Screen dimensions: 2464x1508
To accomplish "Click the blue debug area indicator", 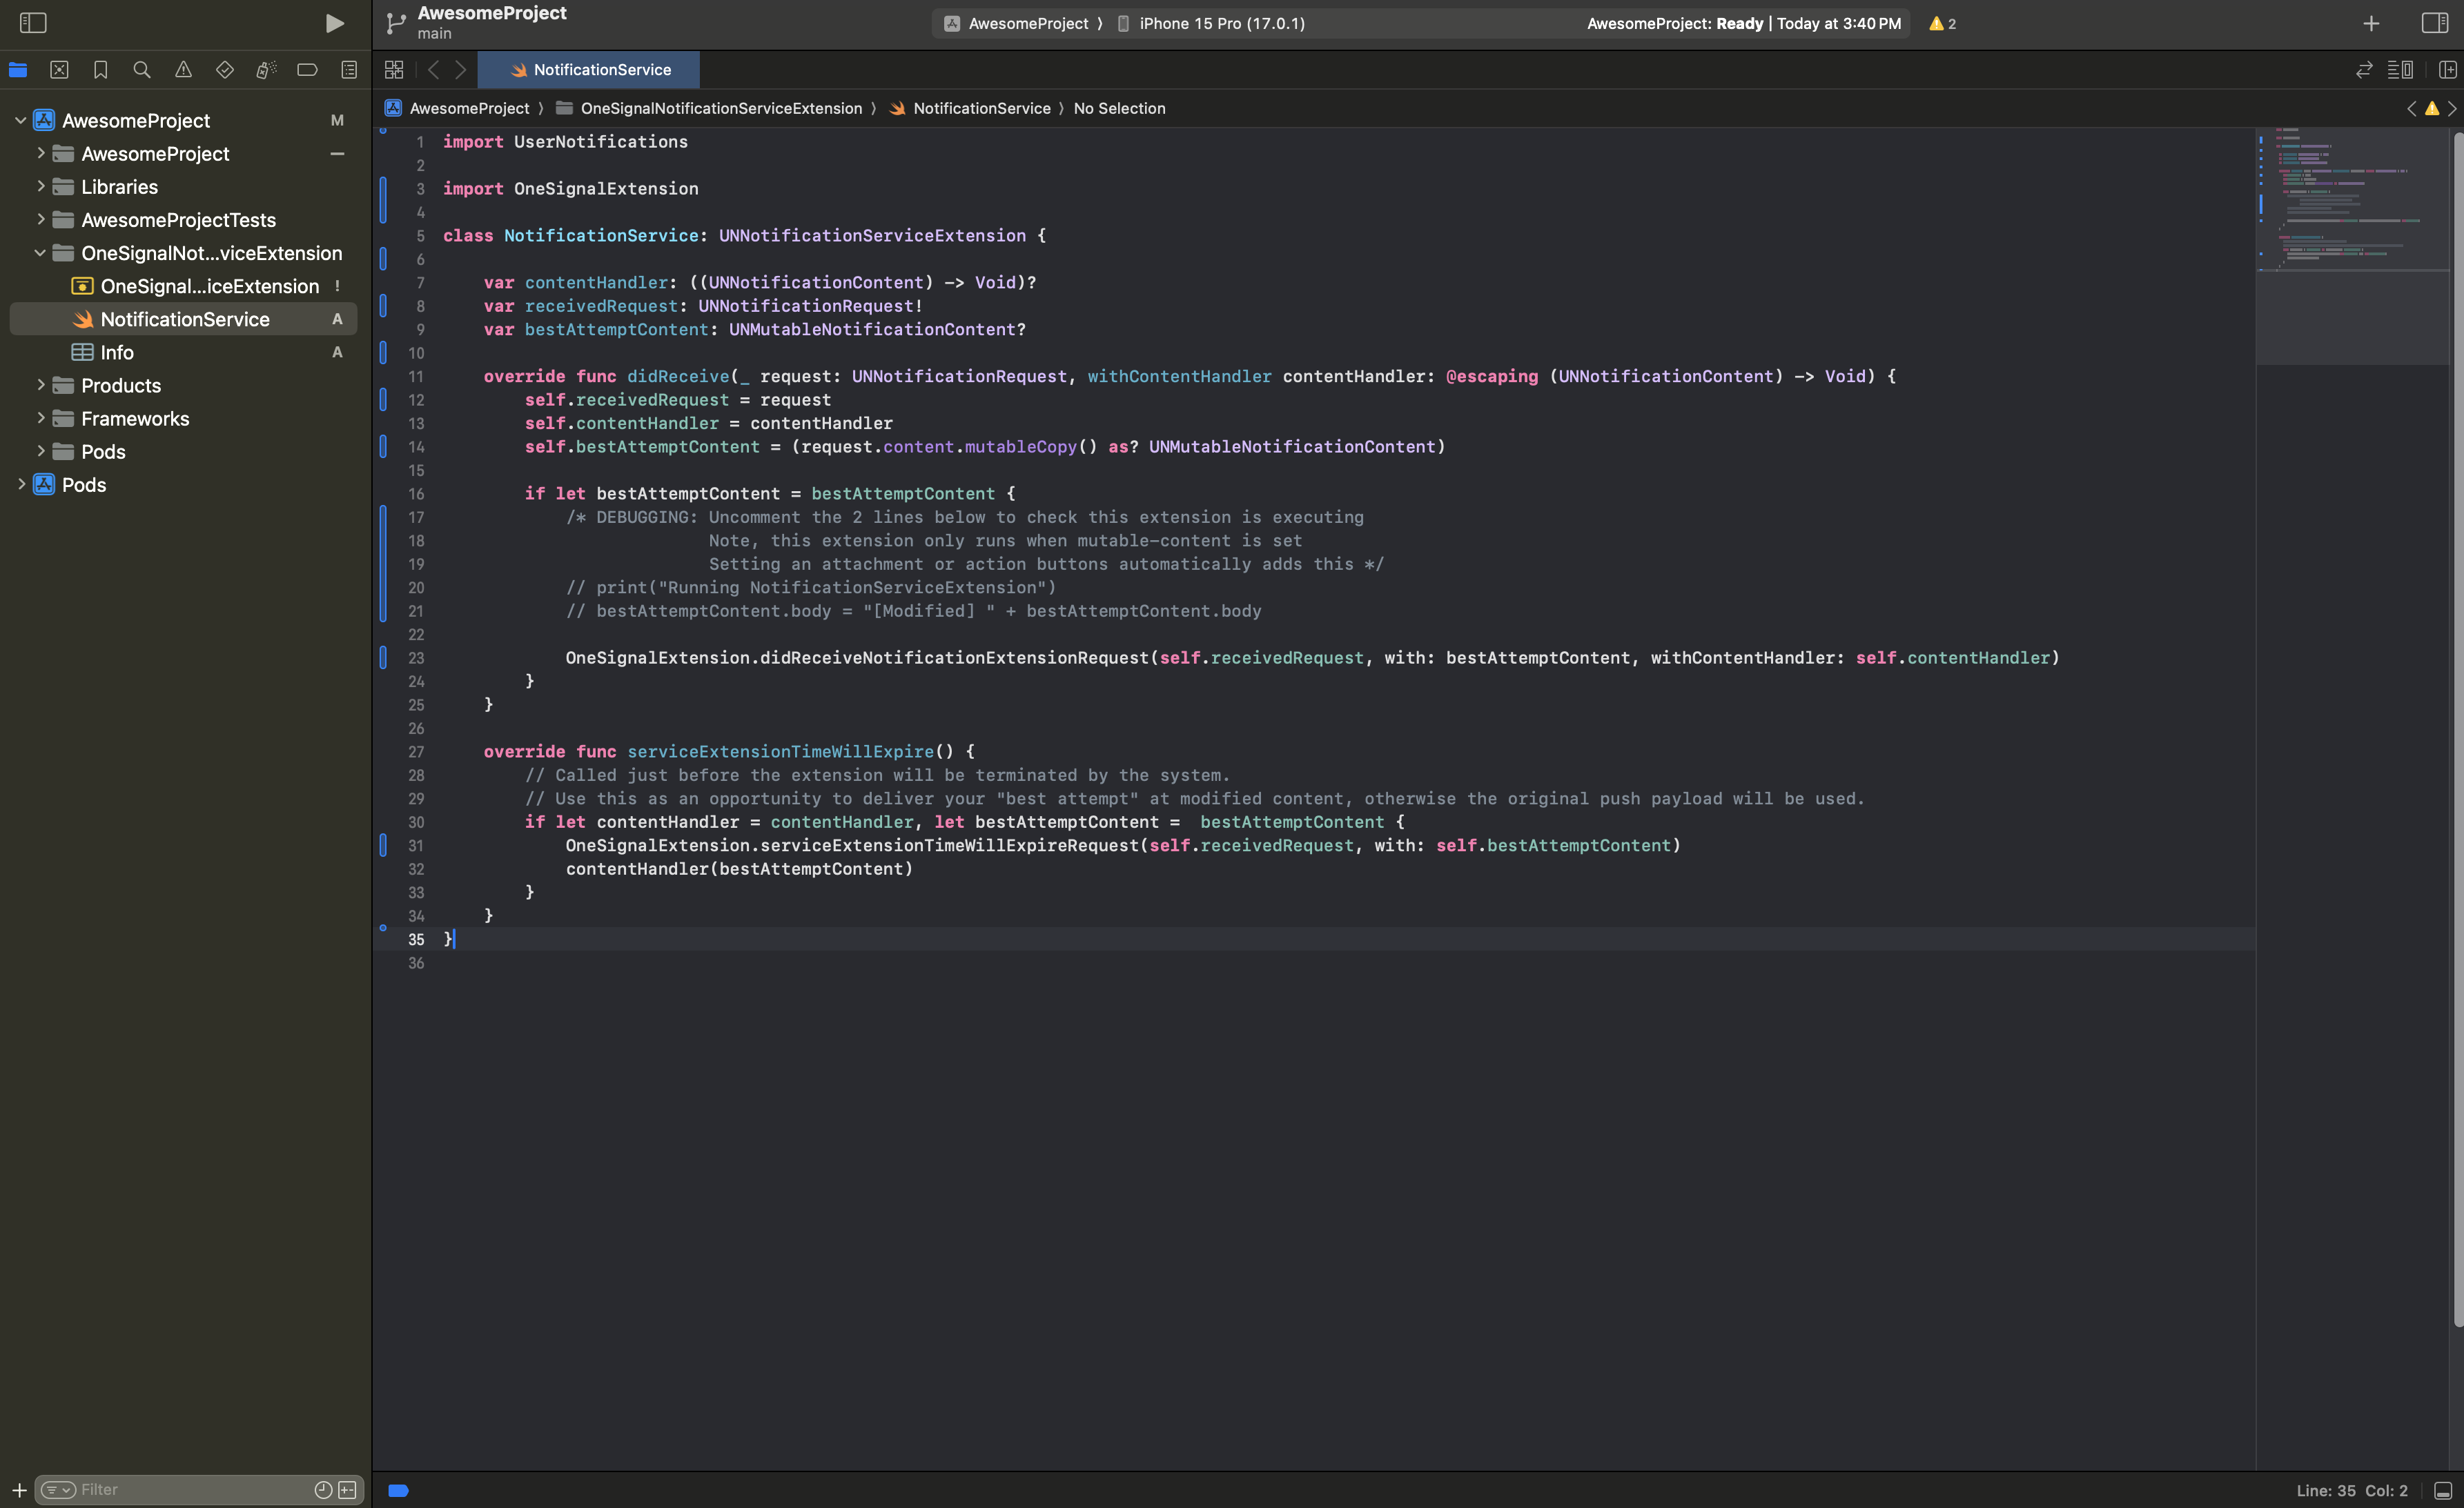I will (398, 1490).
